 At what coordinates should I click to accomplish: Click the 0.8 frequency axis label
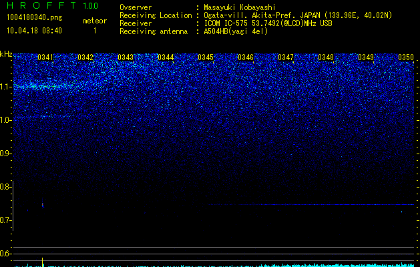6,187
